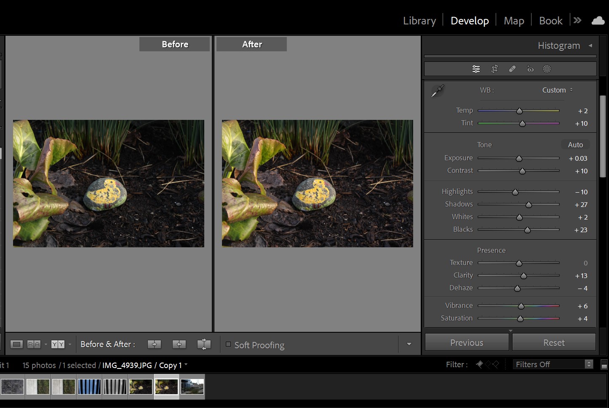Open the Map module
This screenshot has height=408, width=609.
pyautogui.click(x=513, y=21)
